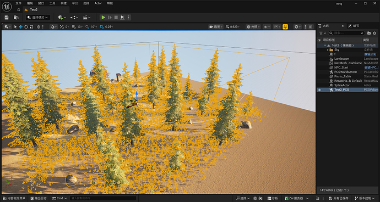
Task: Choose the rotate gizmo tool
Action: click(x=26, y=27)
